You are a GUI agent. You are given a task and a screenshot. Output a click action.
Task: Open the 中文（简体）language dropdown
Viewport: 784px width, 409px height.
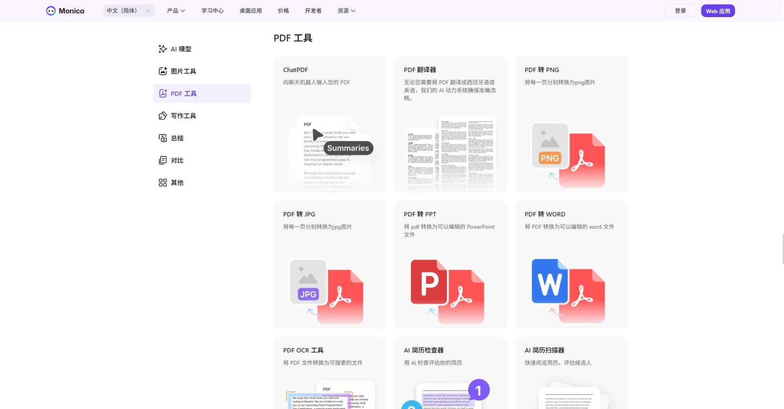pos(129,11)
